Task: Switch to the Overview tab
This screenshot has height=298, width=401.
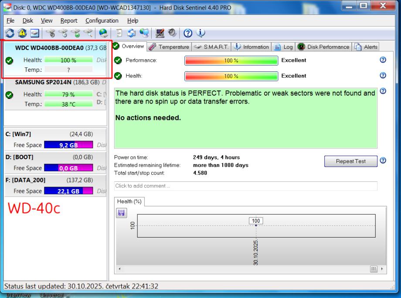Action: click(129, 46)
